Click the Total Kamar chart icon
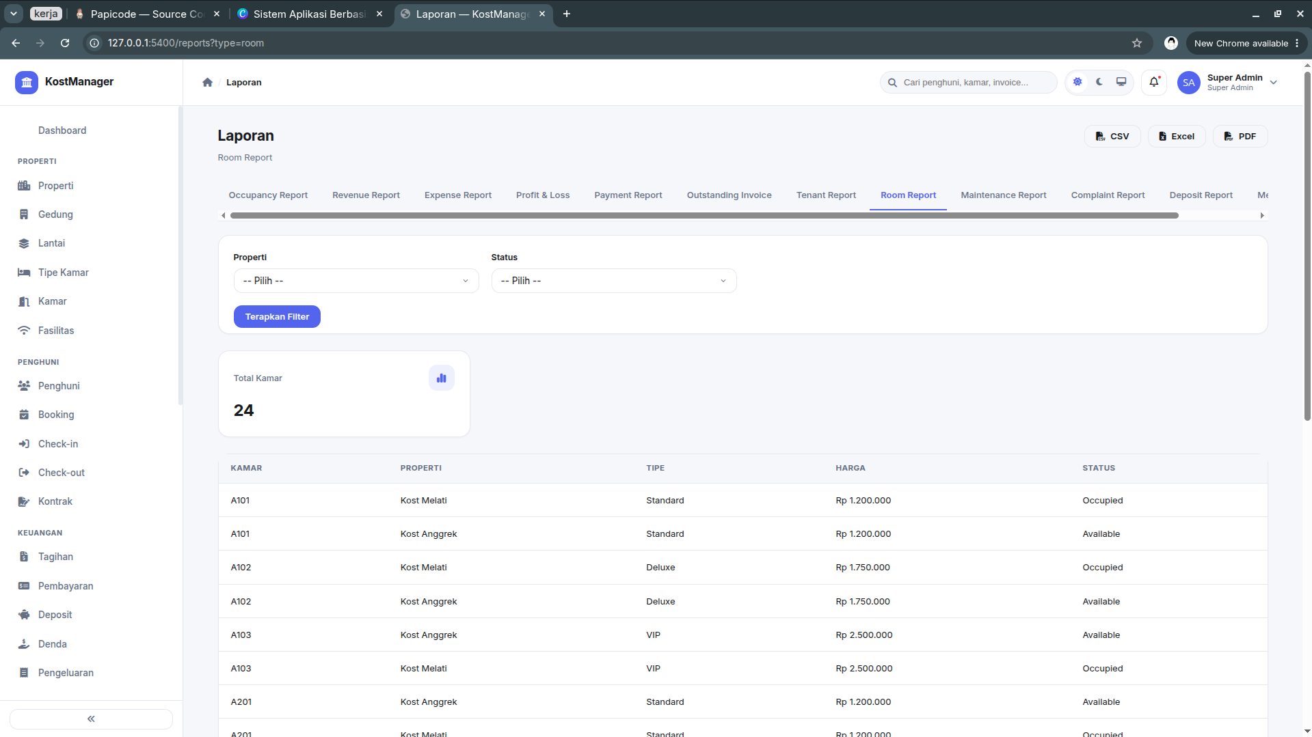Image resolution: width=1312 pixels, height=737 pixels. click(442, 378)
